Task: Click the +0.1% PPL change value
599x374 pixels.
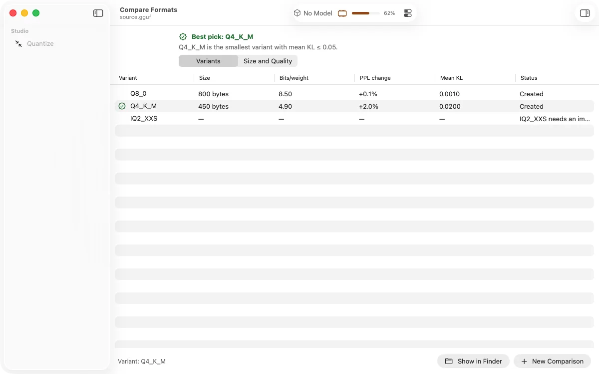Action: tap(368, 94)
